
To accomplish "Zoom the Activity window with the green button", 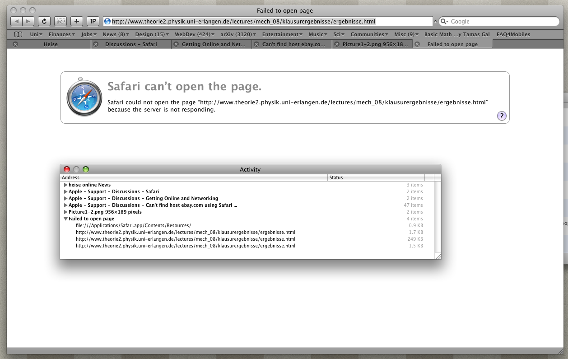I will (86, 169).
